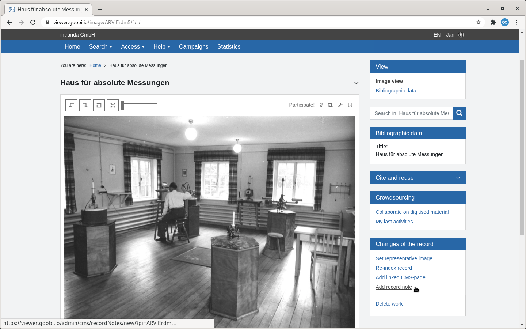The image size is (526, 329).
Task: Click the image zoom slider
Action: [x=140, y=105]
